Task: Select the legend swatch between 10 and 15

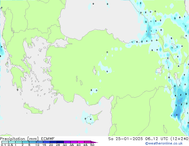Action: [40, 142]
